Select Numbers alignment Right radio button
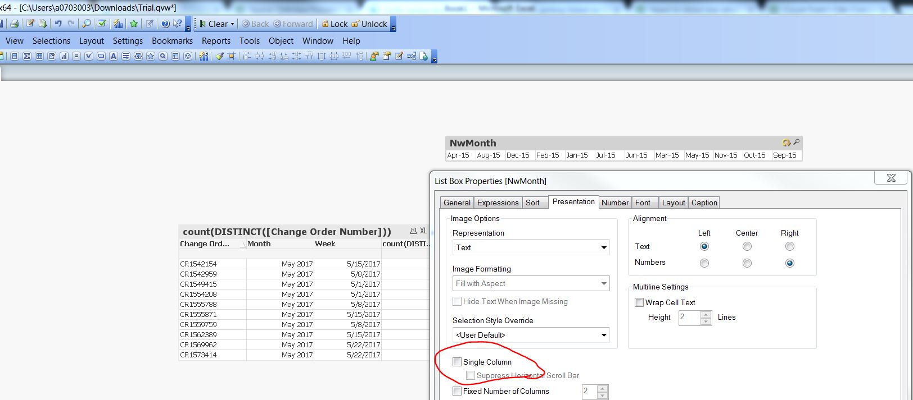Screen dimensions: 913x400 [789, 263]
